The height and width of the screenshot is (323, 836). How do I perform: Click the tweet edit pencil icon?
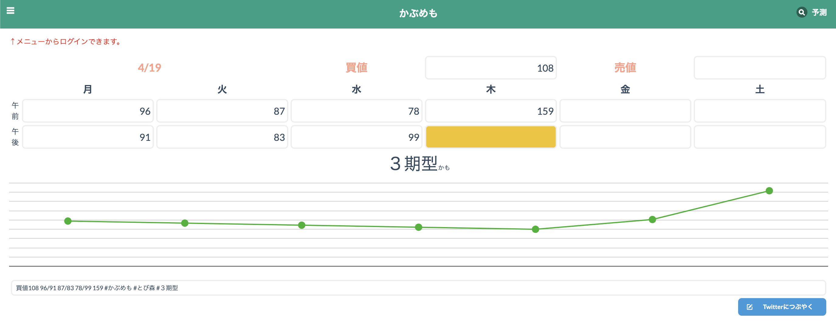coord(749,307)
